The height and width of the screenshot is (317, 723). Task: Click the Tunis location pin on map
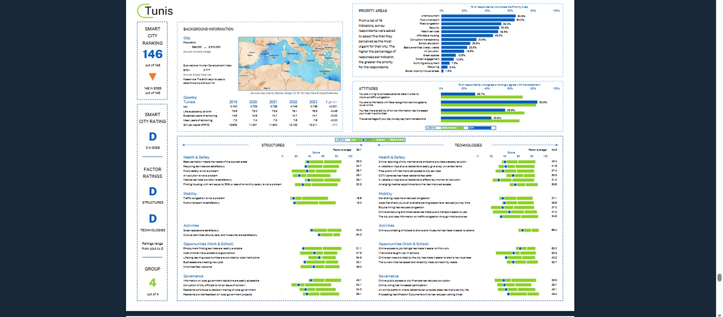[x=287, y=62]
